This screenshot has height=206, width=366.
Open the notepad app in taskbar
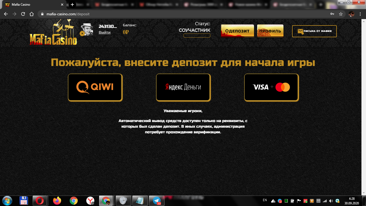point(140,201)
